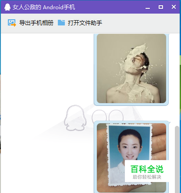The height and width of the screenshot is (193, 181).
Task: Close the Android手机 chat window
Action: click(x=174, y=7)
